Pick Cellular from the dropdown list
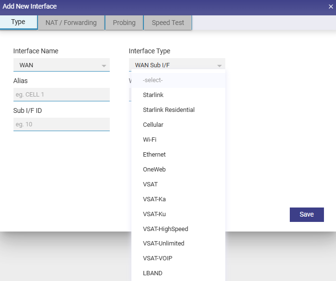The image size is (336, 281). 153,125
